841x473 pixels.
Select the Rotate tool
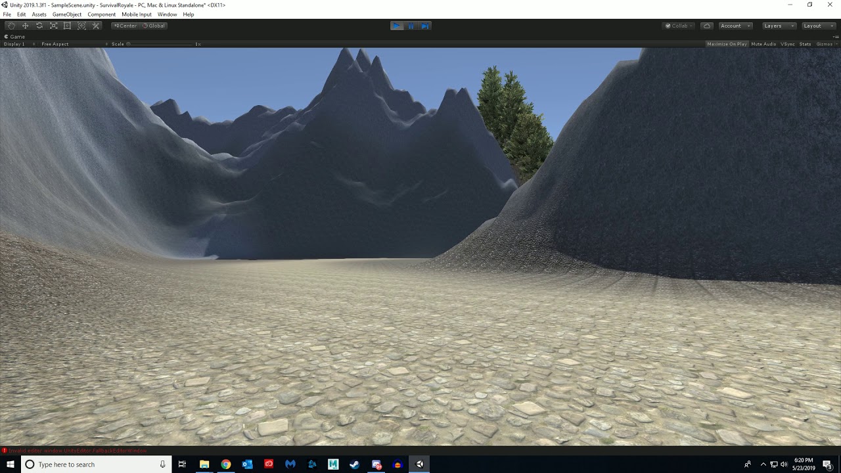tap(39, 26)
